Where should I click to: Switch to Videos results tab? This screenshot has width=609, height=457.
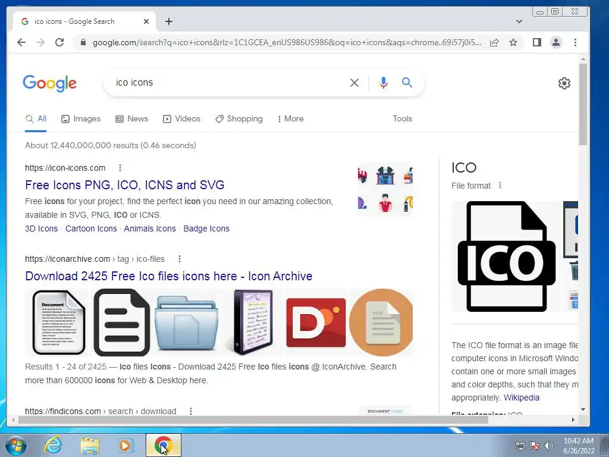tap(181, 119)
